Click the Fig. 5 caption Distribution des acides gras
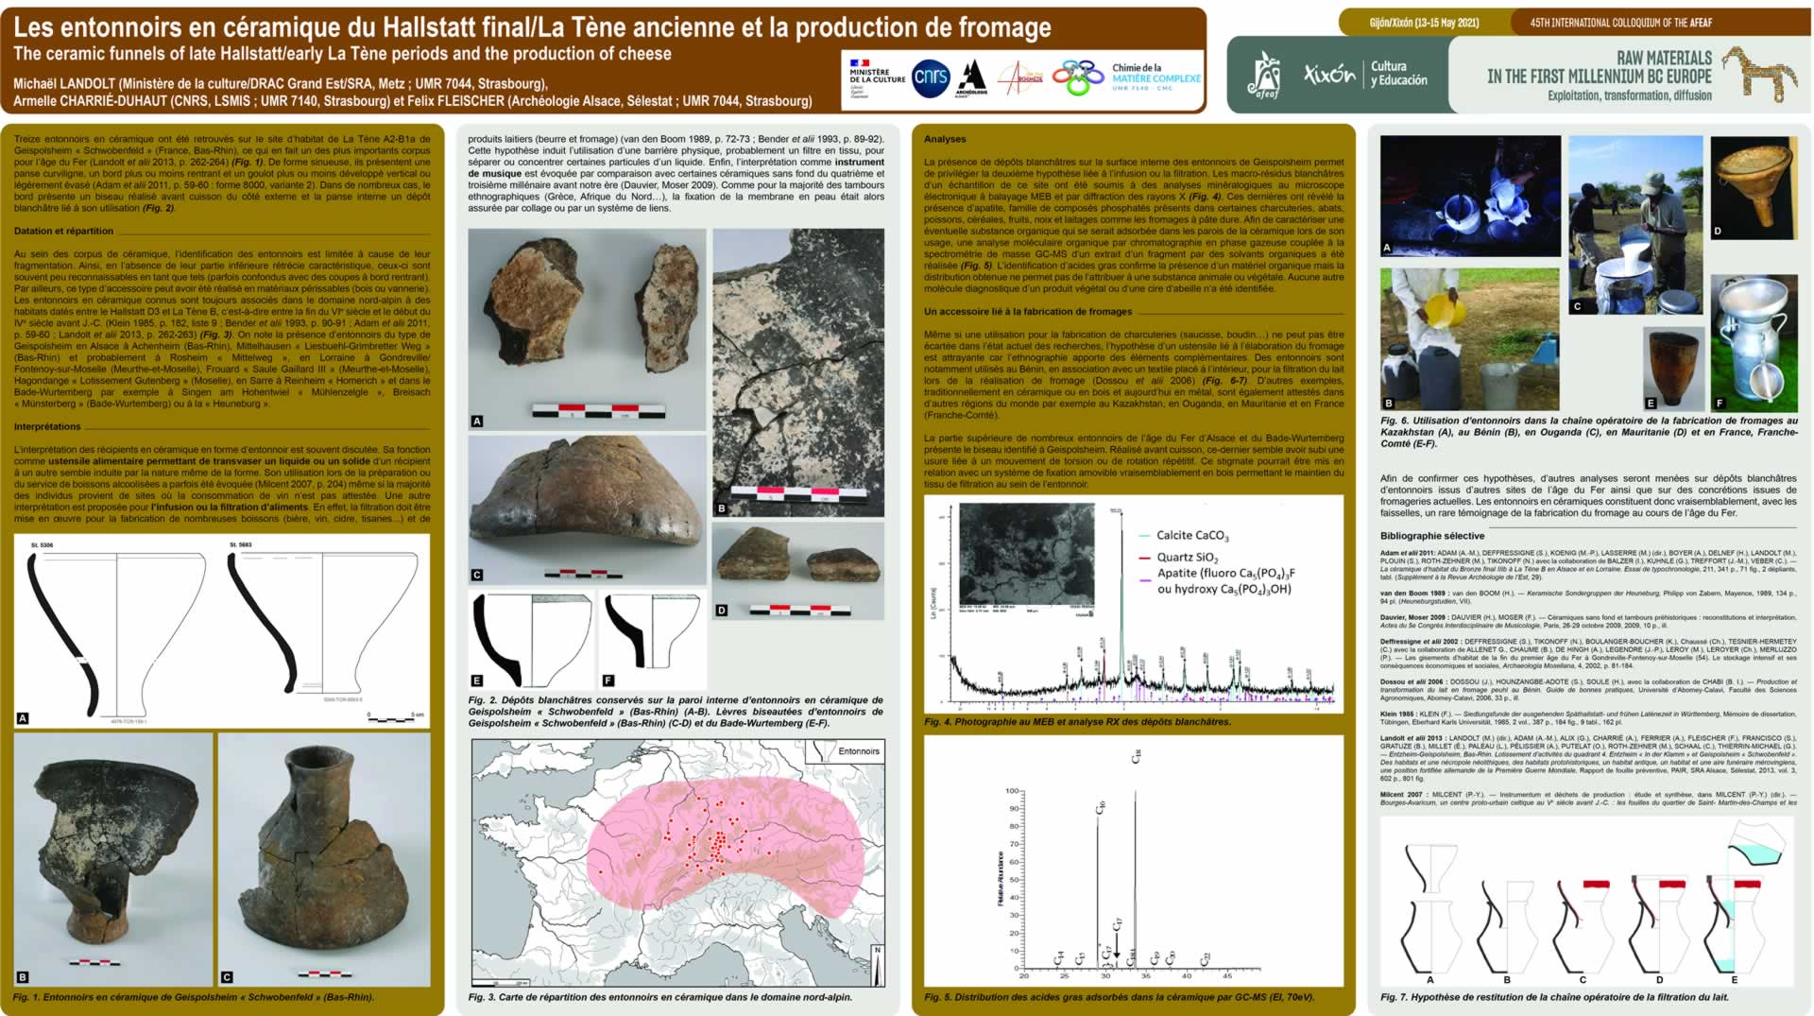Screen dimensions: 1814x1016 click(x=1120, y=997)
